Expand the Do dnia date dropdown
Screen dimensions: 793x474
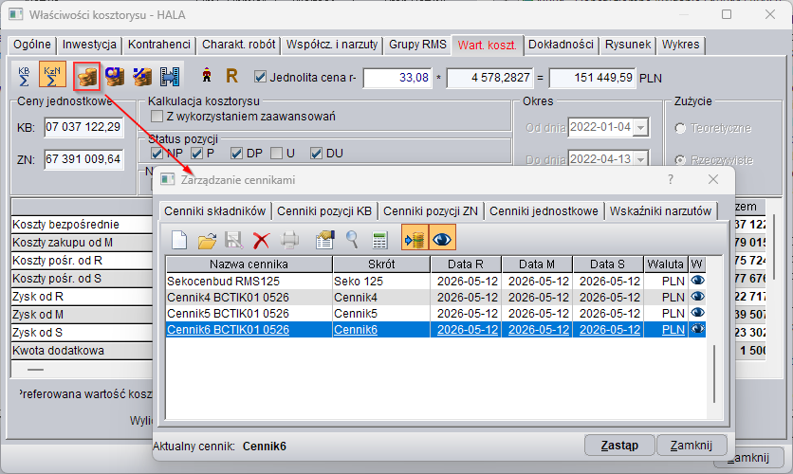tap(641, 159)
